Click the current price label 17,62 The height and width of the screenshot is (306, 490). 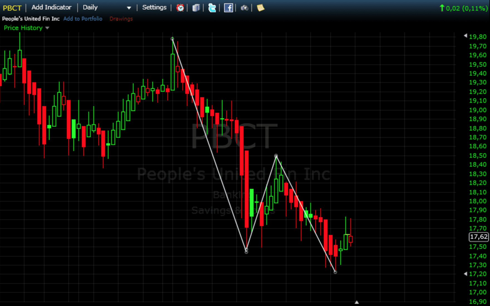tap(479, 237)
